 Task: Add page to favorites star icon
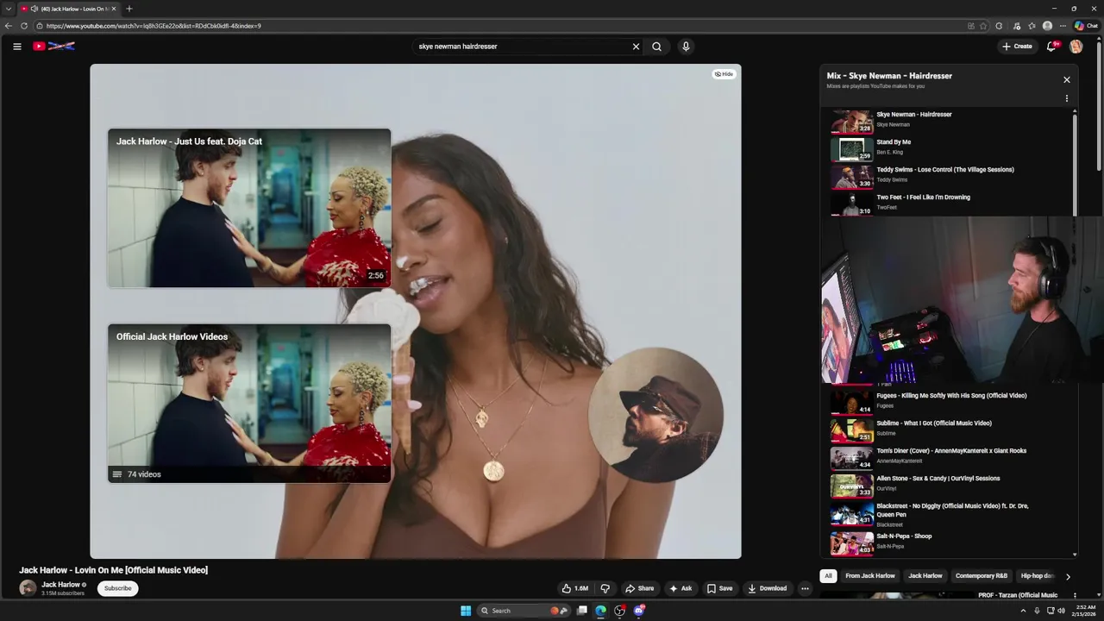983,26
